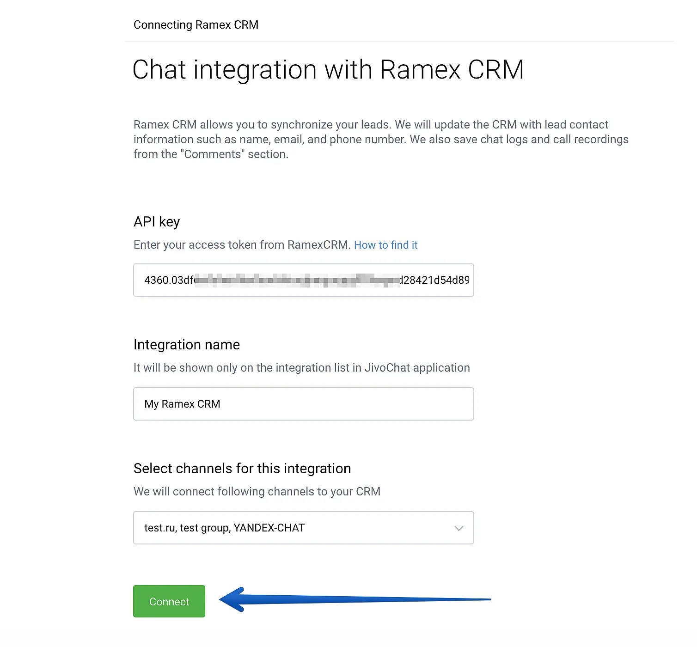Focus the Integration name field "My Ramex CRM"
The image size is (697, 647).
pos(303,404)
